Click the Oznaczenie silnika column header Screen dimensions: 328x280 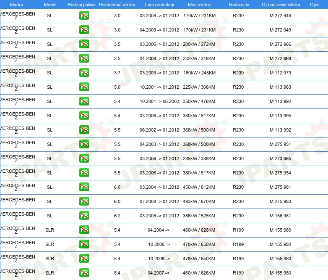pyautogui.click(x=281, y=5)
